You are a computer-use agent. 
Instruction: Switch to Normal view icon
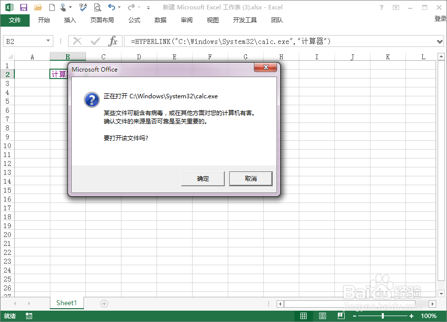(x=304, y=316)
